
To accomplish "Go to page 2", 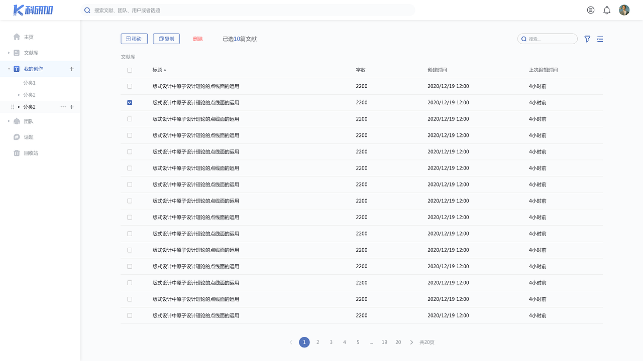I will point(317,342).
